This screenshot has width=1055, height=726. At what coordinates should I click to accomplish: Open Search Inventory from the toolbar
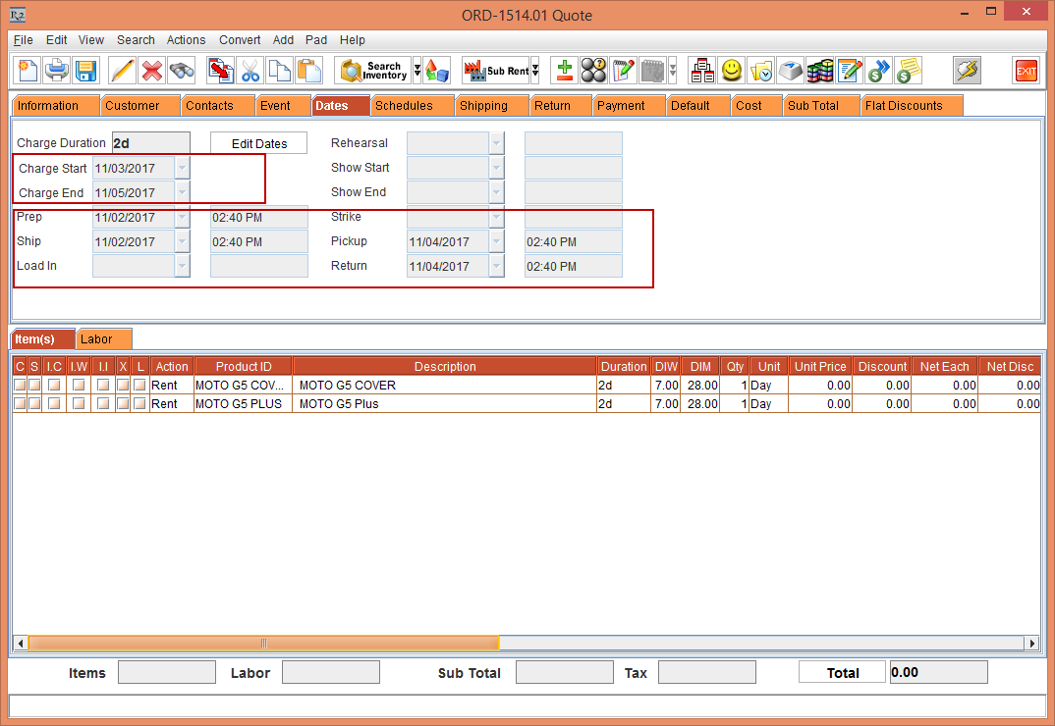[x=373, y=71]
